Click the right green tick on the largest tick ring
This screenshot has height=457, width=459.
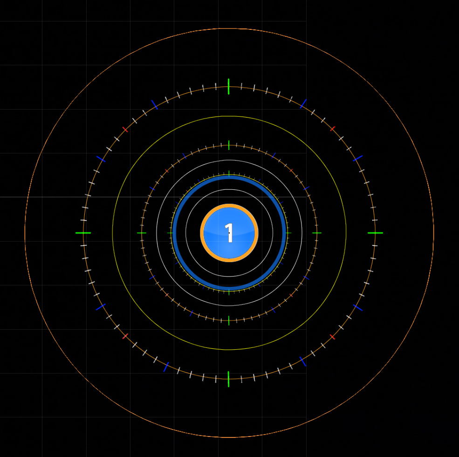point(375,233)
